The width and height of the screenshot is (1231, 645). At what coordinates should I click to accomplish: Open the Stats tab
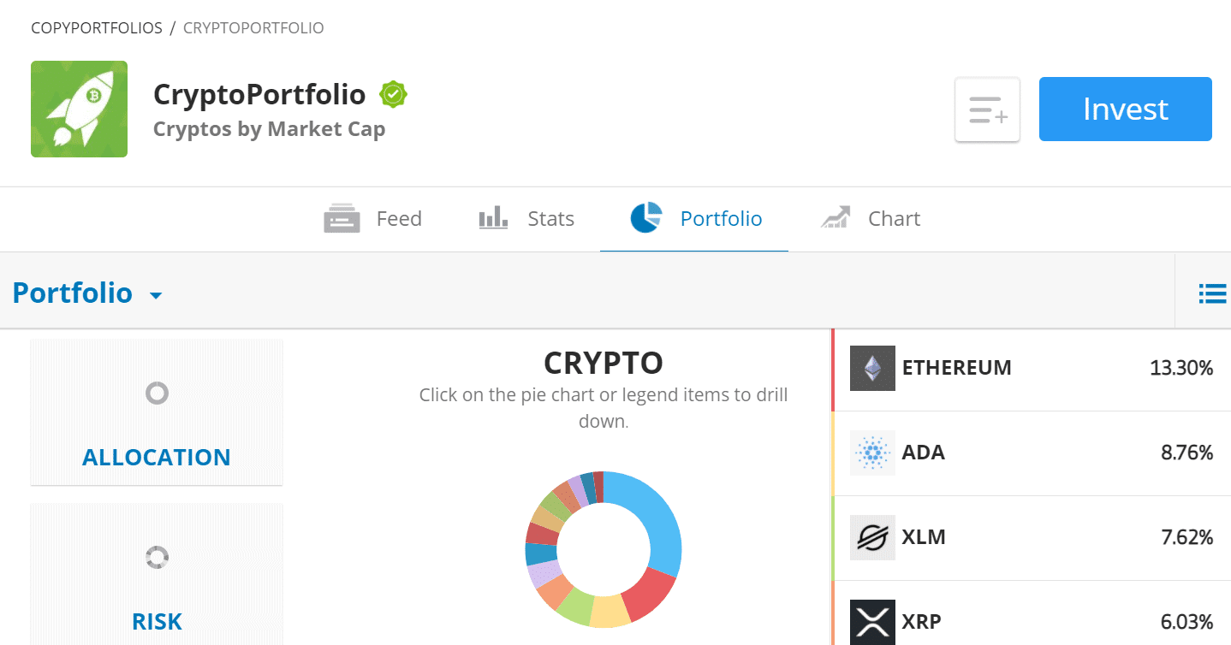point(526,219)
